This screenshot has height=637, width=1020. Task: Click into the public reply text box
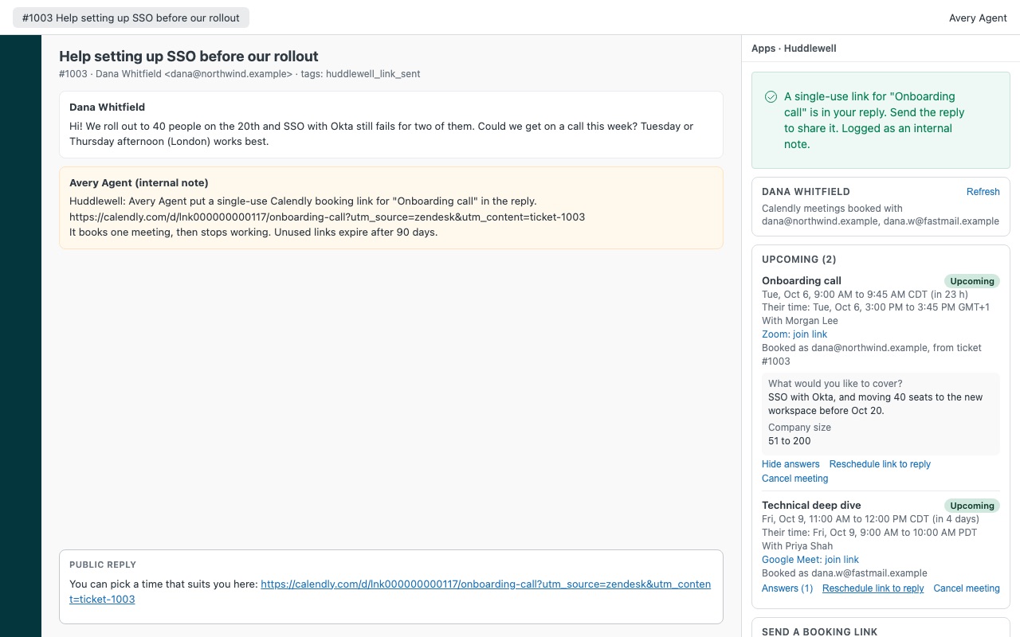pos(391,587)
